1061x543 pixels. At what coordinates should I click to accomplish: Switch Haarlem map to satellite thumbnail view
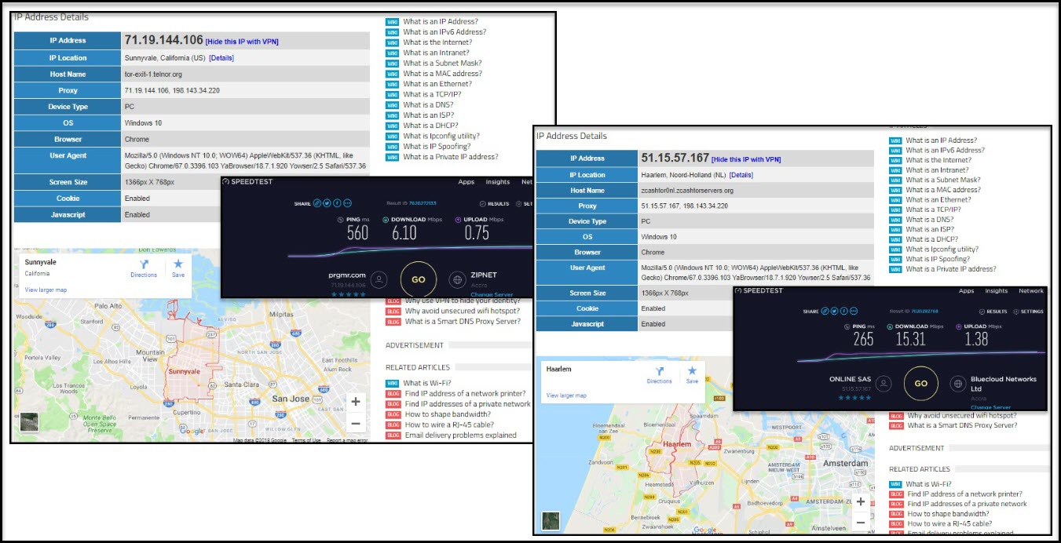[x=552, y=520]
